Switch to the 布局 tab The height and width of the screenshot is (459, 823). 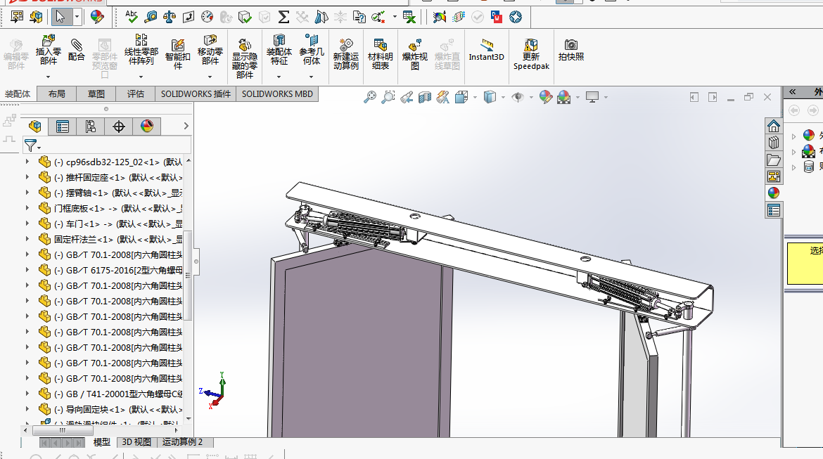point(57,94)
